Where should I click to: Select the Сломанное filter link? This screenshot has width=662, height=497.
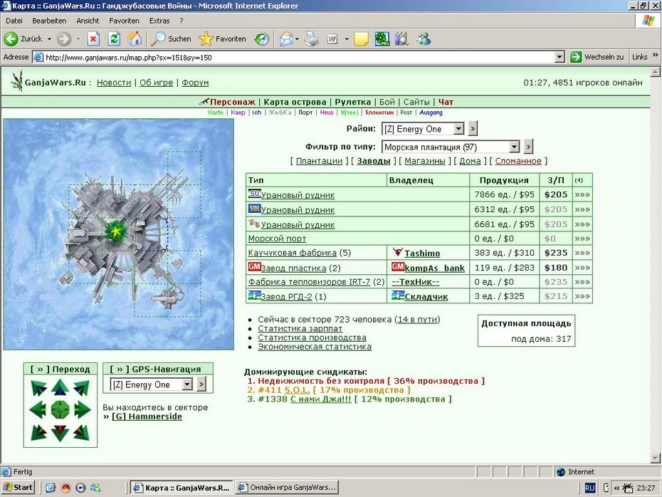click(518, 161)
